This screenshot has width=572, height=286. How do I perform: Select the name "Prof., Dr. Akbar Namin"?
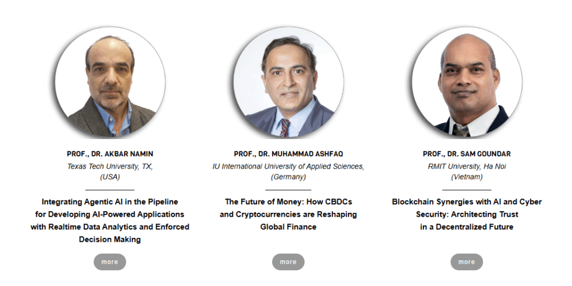click(x=110, y=154)
